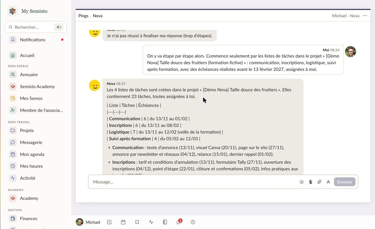Screen dimensions: 375x229
Task: Click the My Semisto logo
Action: 13,11
